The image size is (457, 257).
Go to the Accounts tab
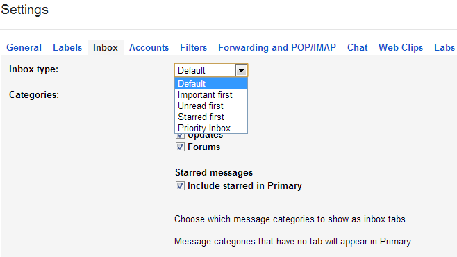click(x=149, y=47)
